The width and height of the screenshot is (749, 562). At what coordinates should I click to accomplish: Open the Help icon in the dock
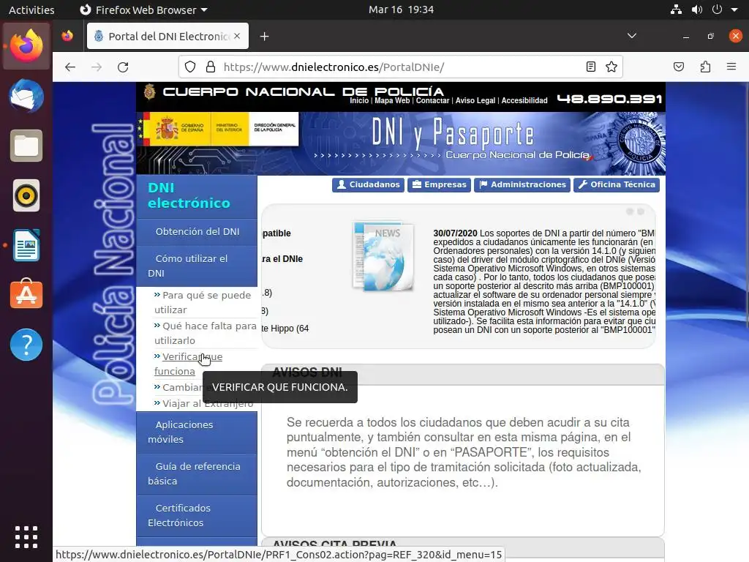click(x=26, y=345)
